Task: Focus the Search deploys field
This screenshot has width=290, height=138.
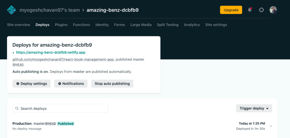Action: (60, 108)
